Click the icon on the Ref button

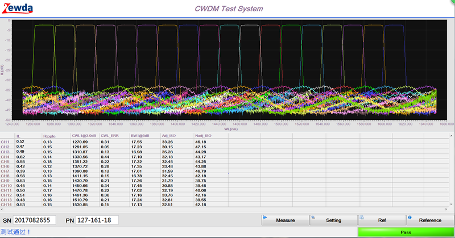[x=362, y=218]
